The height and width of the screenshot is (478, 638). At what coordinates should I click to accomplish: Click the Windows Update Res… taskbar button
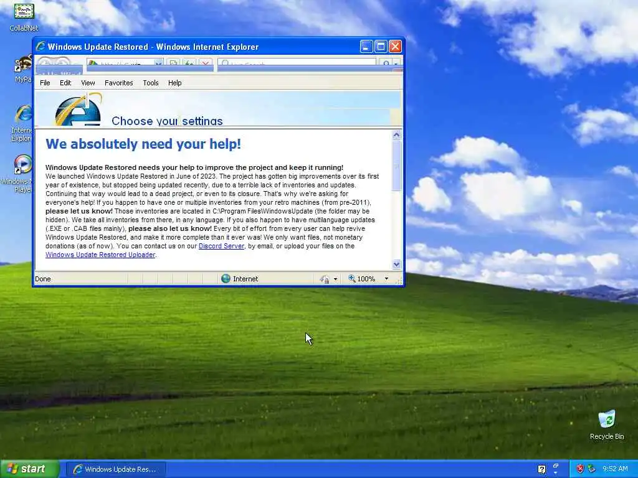tap(116, 469)
